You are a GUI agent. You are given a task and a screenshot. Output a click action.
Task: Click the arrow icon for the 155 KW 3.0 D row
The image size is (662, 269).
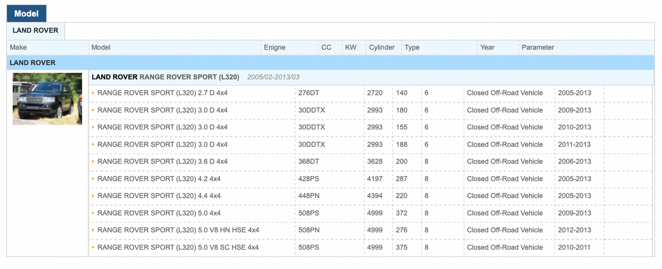(x=93, y=127)
